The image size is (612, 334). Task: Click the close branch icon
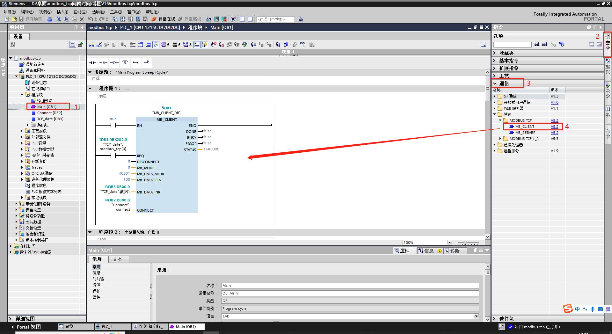pyautogui.click(x=147, y=62)
